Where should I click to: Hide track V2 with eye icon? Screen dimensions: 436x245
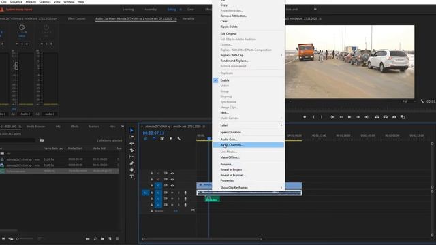(172, 180)
